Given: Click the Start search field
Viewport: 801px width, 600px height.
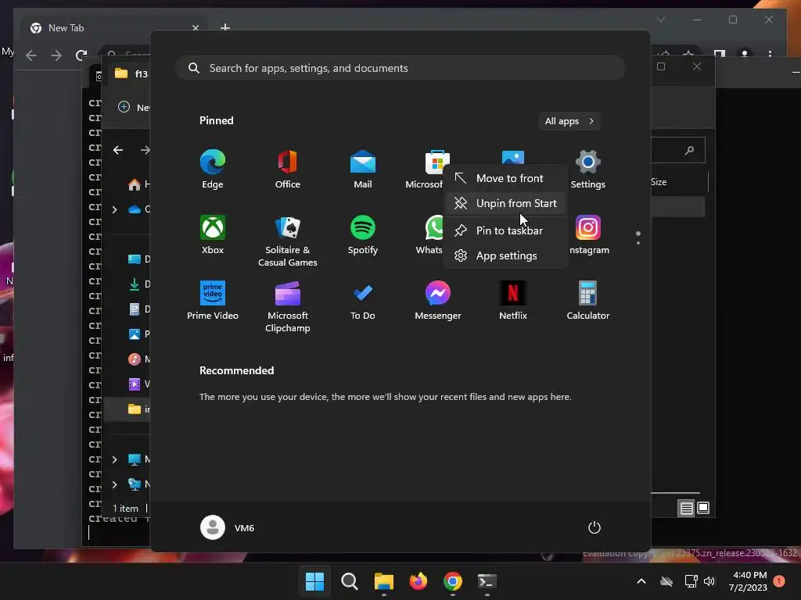Looking at the screenshot, I should pyautogui.click(x=400, y=68).
